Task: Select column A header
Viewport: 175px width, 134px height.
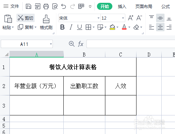Action: pyautogui.click(x=37, y=54)
